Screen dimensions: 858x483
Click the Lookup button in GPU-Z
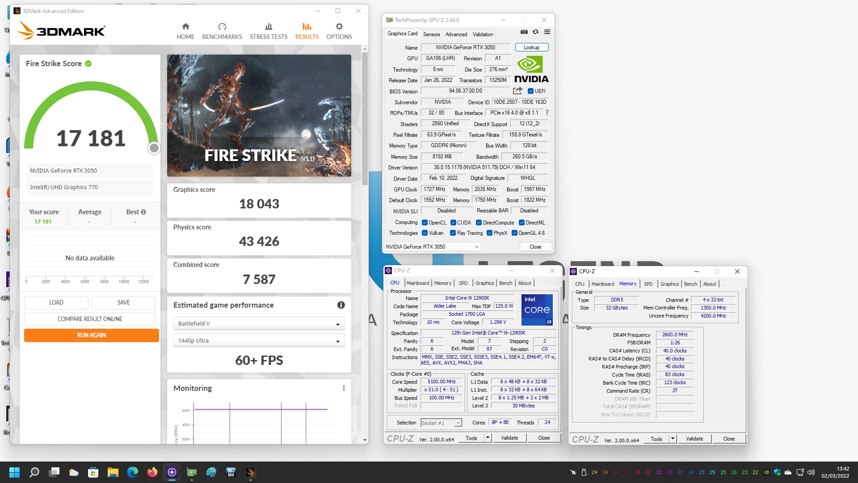click(x=531, y=47)
